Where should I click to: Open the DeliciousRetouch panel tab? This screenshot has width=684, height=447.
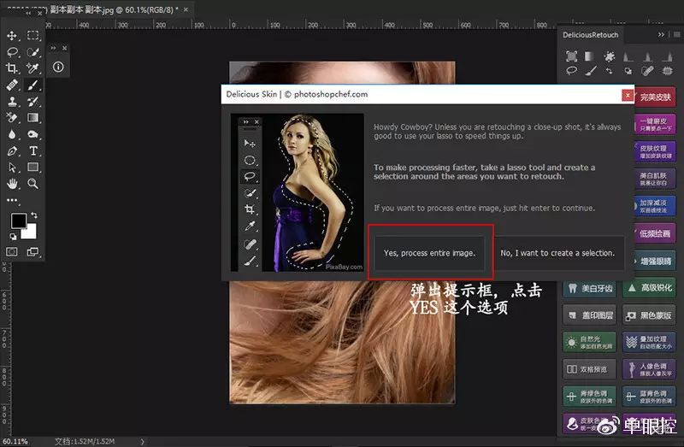(x=590, y=35)
